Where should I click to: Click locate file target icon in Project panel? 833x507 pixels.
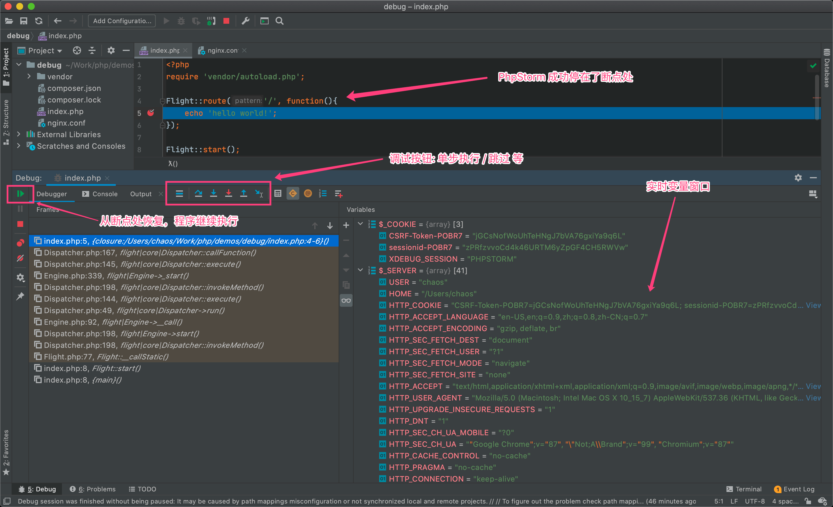[77, 50]
